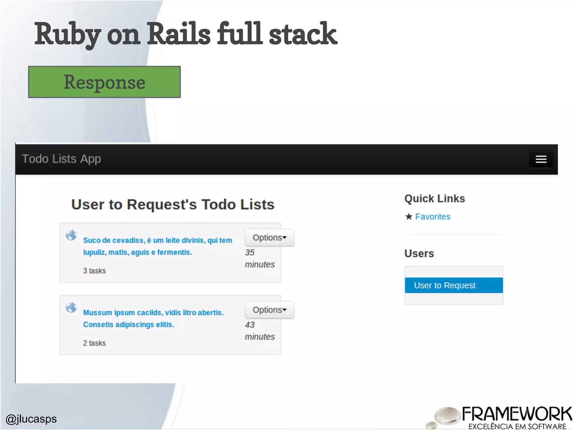Screen dimensions: 573x430
Task: Open the Favorites quick link
Action: (433, 216)
